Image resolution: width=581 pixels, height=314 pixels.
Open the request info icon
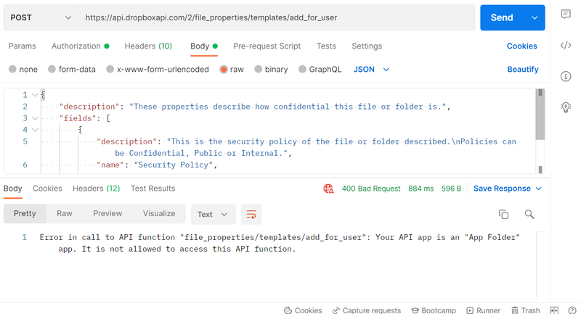coord(566,77)
